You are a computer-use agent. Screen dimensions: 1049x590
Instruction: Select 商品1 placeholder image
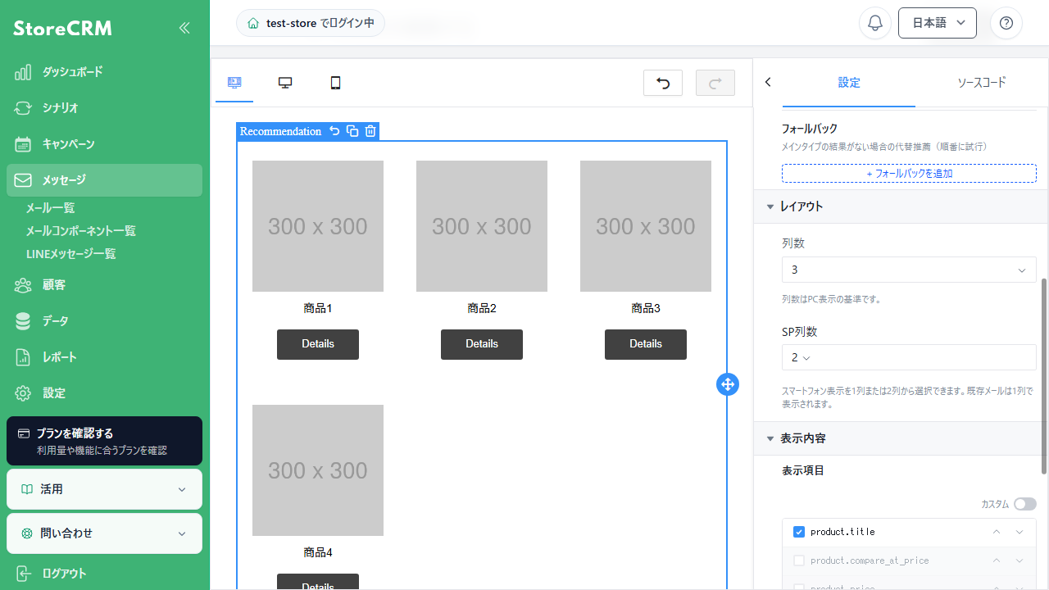(x=318, y=226)
